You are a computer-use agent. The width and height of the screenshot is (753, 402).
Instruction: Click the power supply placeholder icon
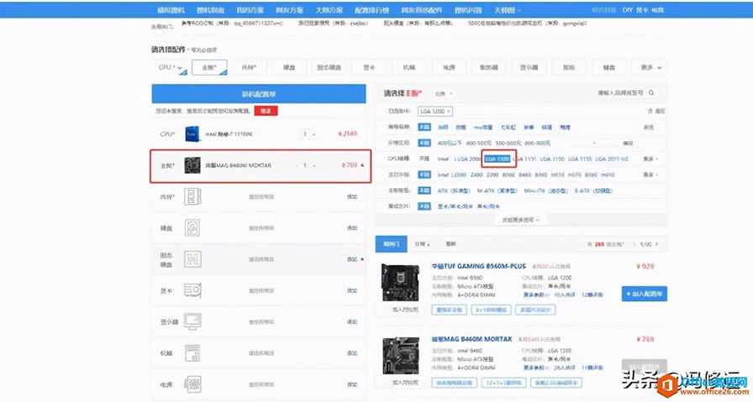[x=192, y=384]
